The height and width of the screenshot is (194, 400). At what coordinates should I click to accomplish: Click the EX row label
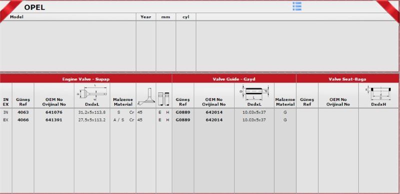5,119
